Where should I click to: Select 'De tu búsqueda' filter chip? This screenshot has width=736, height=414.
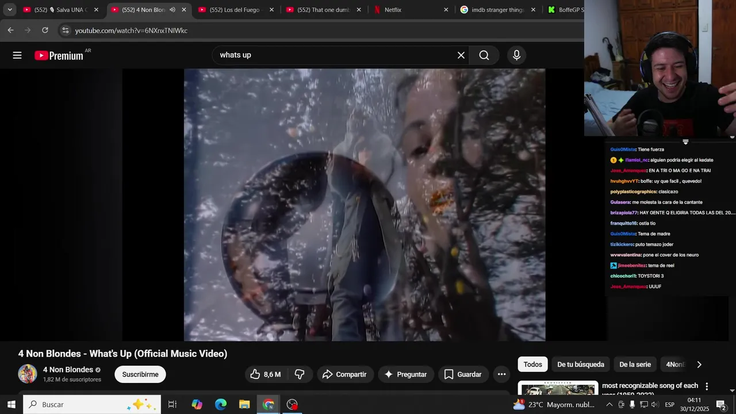(x=581, y=365)
